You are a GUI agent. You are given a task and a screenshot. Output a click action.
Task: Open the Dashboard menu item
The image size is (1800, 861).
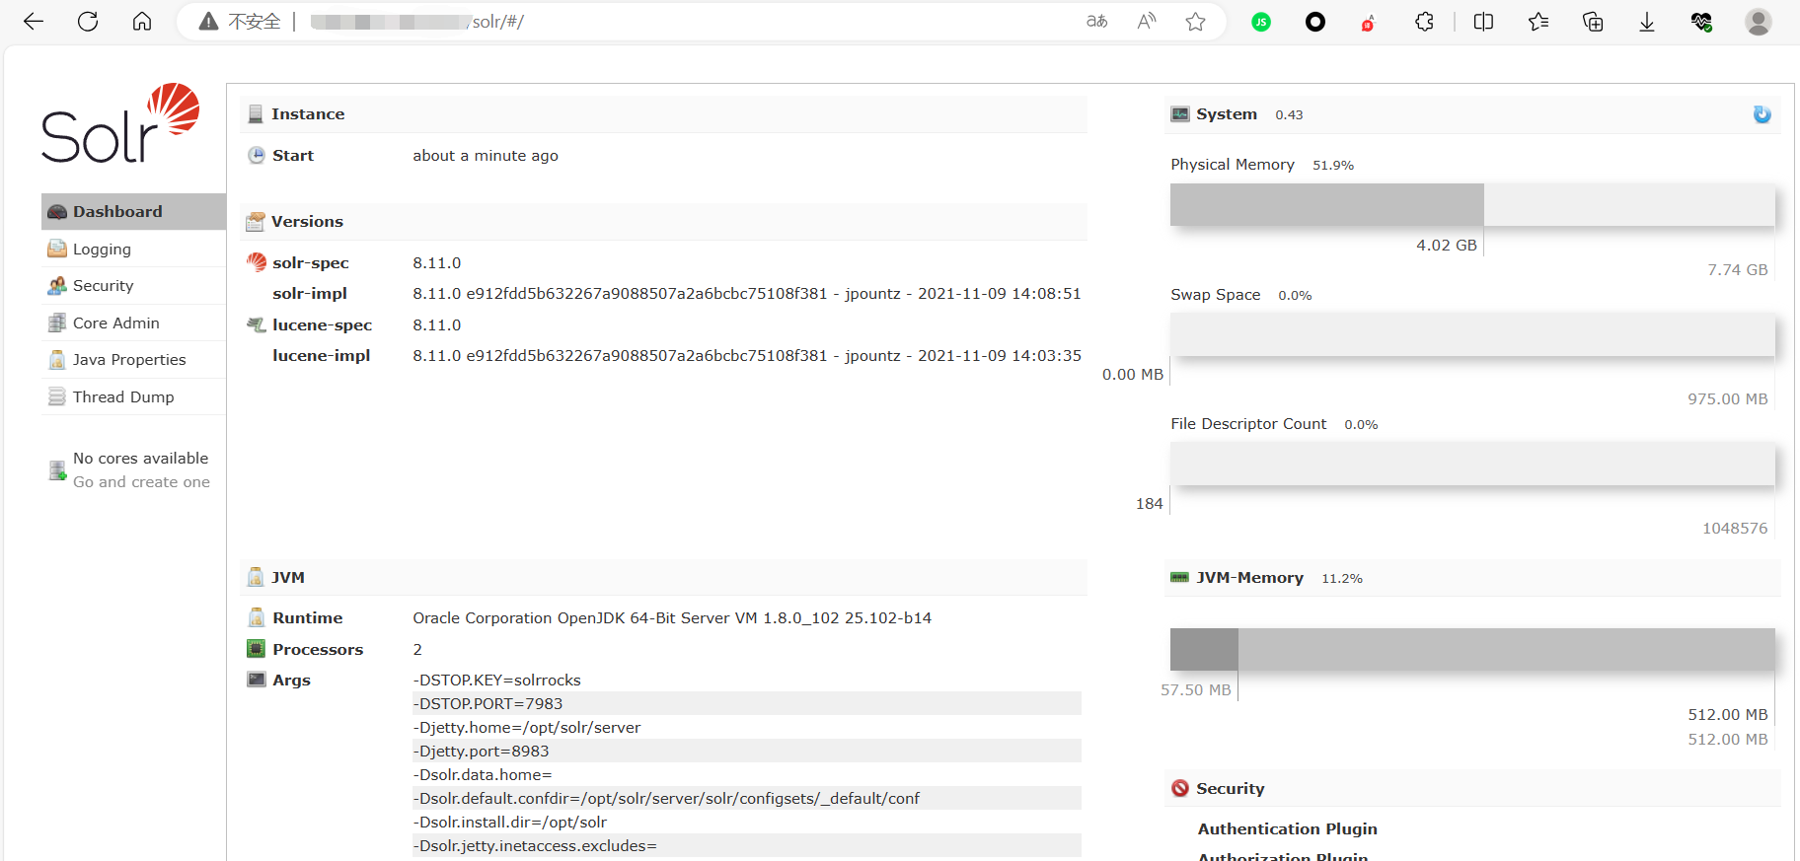tap(117, 212)
